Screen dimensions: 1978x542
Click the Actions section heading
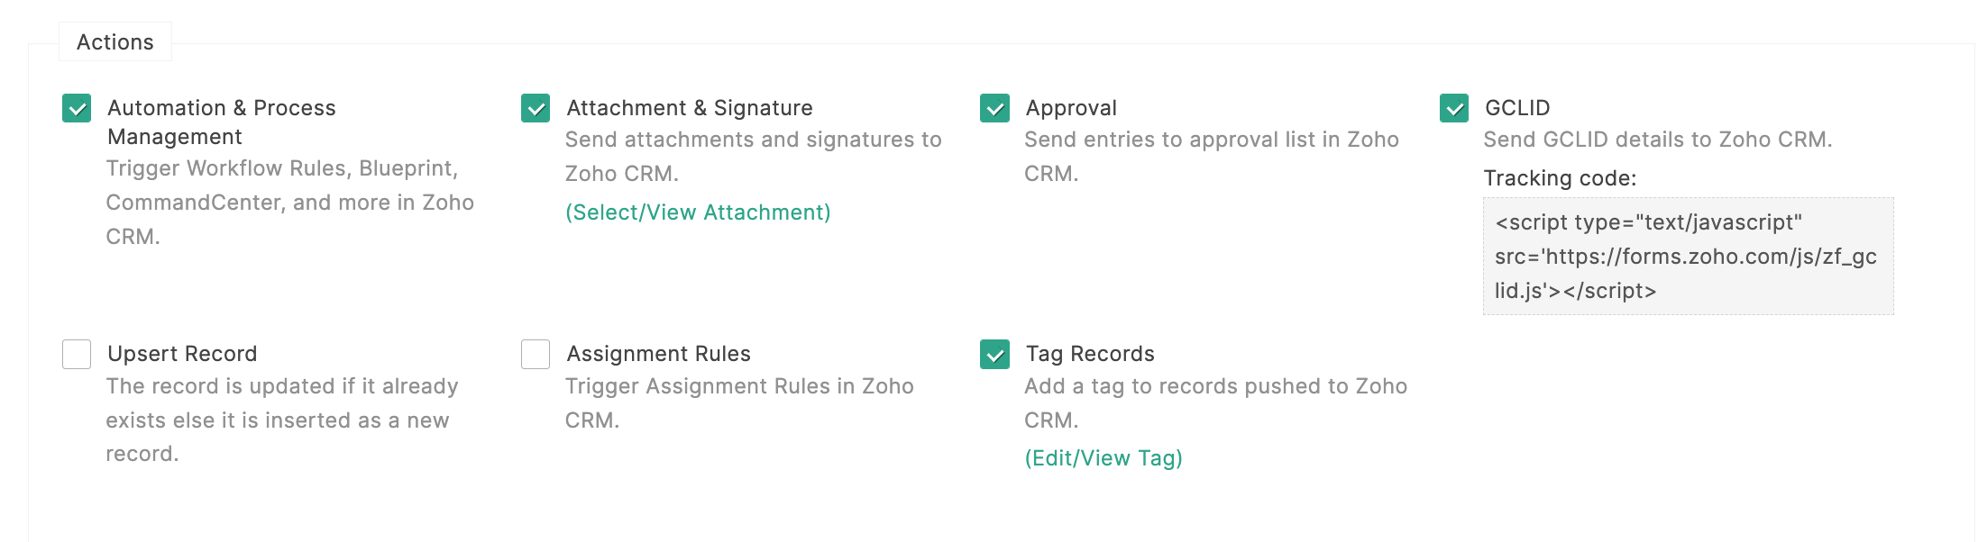tap(115, 42)
